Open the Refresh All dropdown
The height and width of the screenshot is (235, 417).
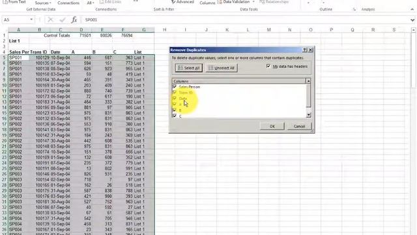[x=91, y=3]
